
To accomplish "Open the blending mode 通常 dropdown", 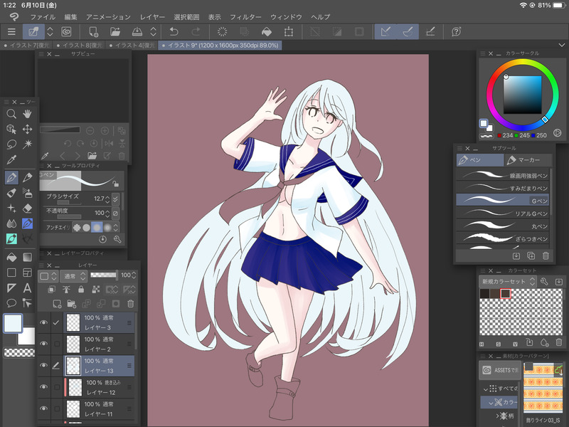I will pos(73,276).
